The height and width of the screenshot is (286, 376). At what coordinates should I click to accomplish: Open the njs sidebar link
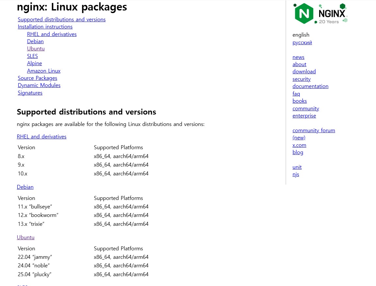click(x=296, y=174)
